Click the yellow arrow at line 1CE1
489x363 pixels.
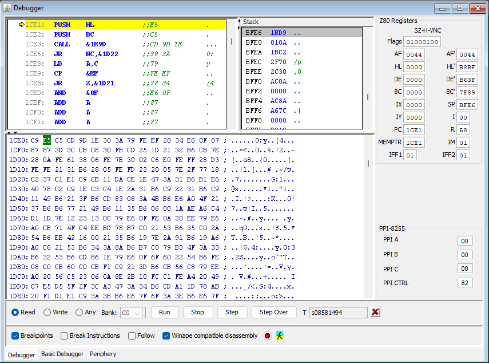click(22, 25)
